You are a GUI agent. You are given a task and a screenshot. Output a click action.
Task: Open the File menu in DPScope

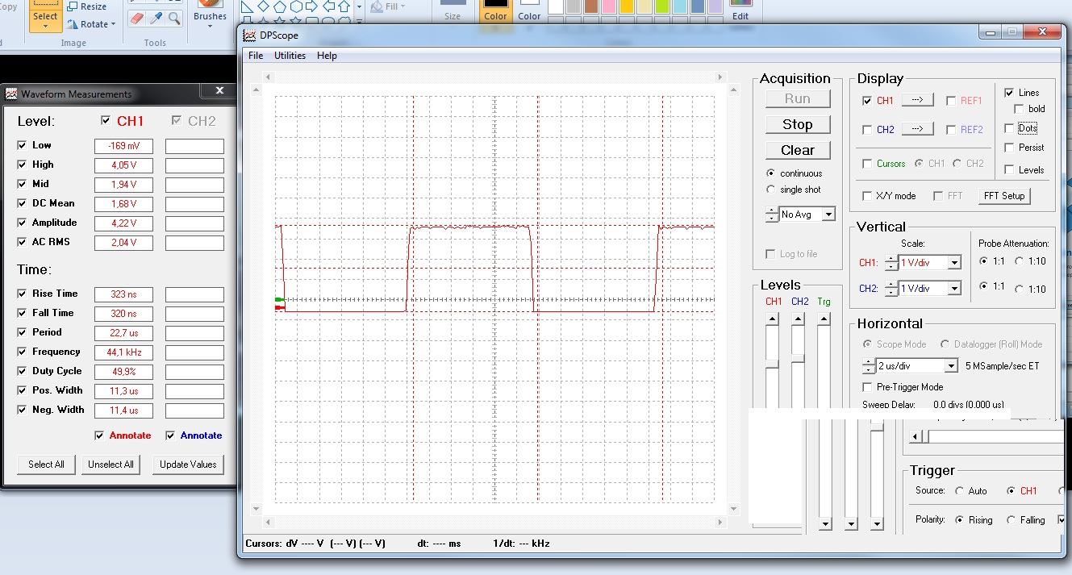coord(256,56)
